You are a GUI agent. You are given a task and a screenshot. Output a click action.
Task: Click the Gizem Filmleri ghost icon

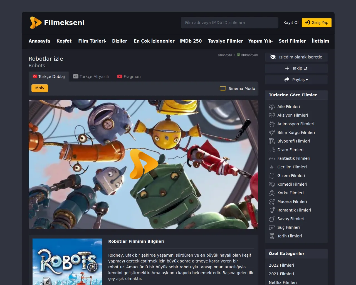coord(272,176)
